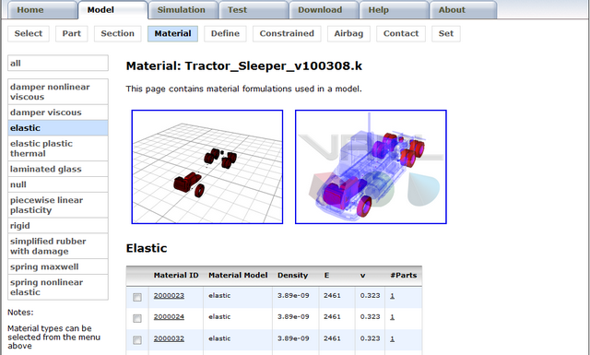The width and height of the screenshot is (590, 355).
Task: Click the Select submenu button
Action: click(29, 33)
